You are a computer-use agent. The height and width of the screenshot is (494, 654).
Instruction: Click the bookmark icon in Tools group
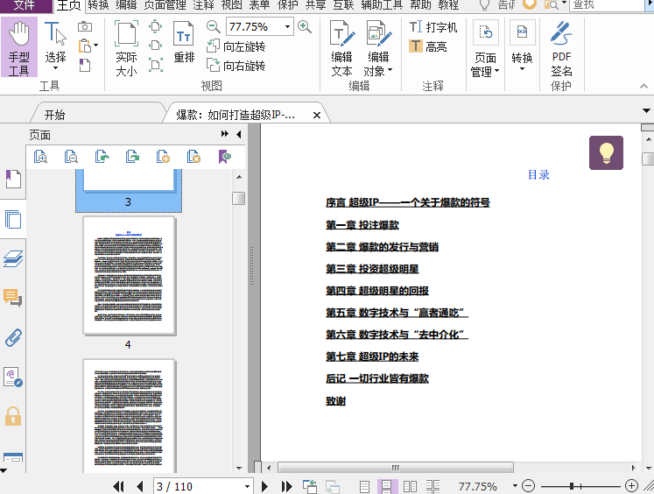click(85, 65)
